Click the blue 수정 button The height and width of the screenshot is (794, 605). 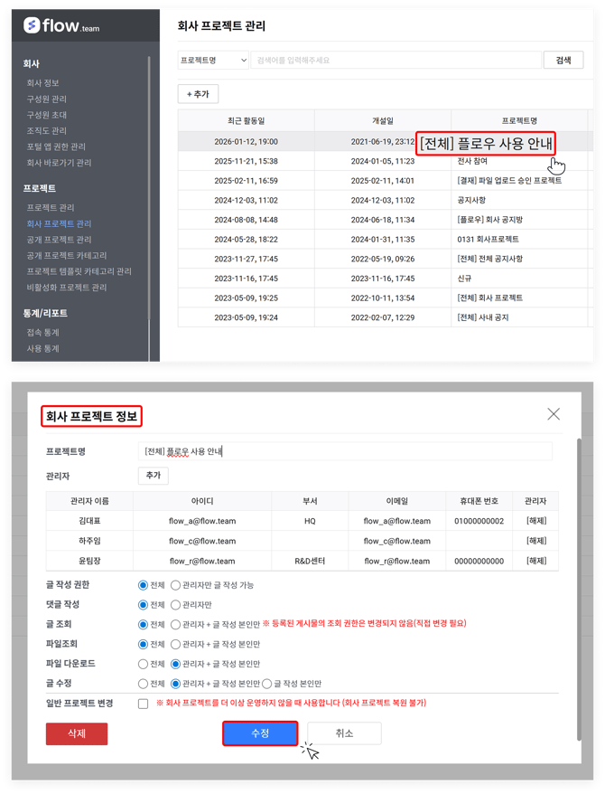260,733
